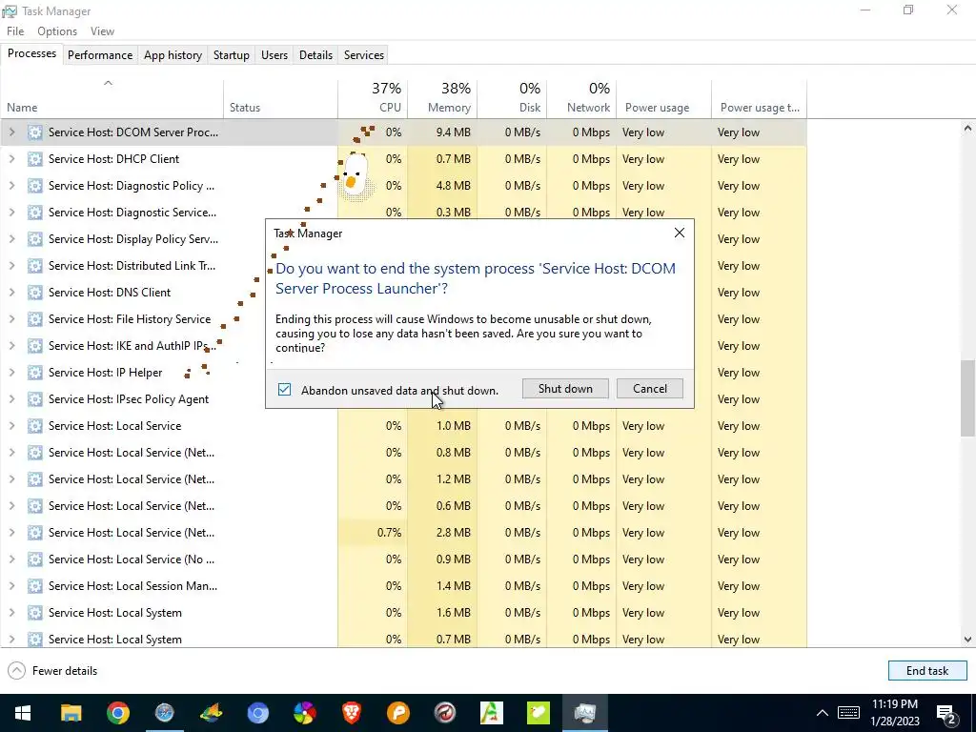Expand the IPsec Policy Agent row chevron
The image size is (976, 732).
(11, 399)
